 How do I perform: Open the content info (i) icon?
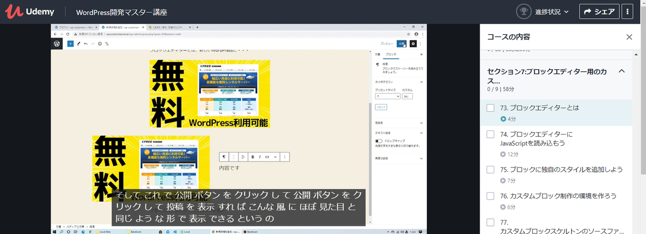pyautogui.click(x=100, y=43)
